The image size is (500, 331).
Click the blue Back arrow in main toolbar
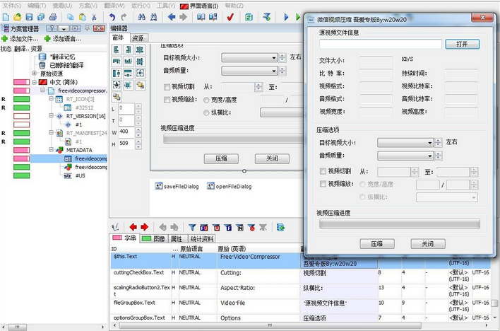pyautogui.click(x=172, y=17)
